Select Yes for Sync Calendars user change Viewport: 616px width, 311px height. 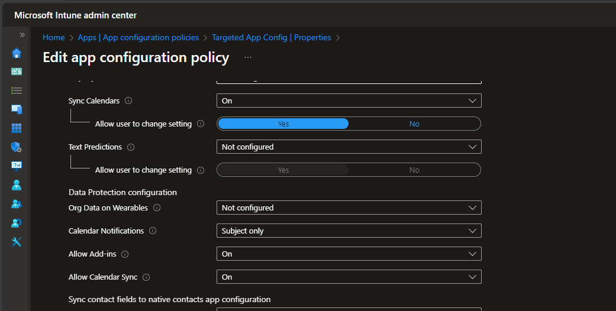pos(283,124)
